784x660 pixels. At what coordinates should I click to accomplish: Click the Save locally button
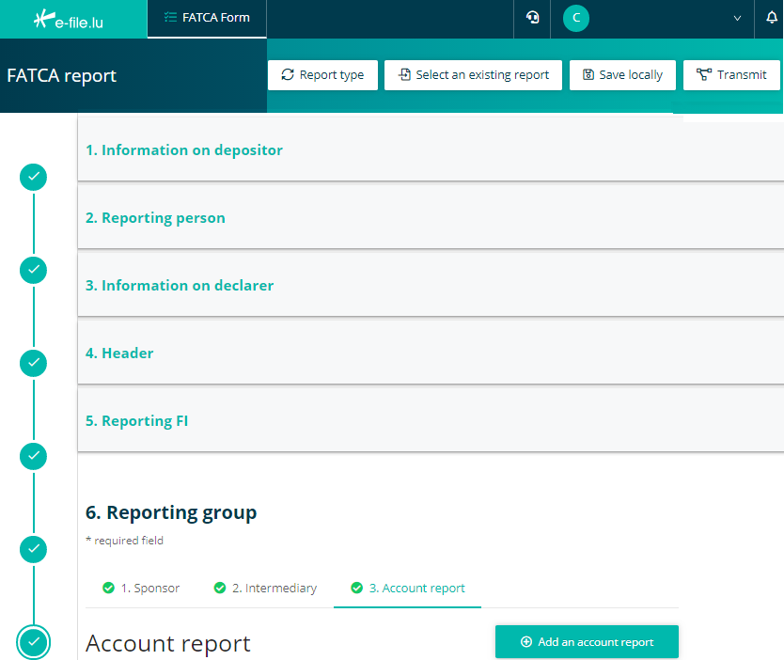click(x=622, y=75)
